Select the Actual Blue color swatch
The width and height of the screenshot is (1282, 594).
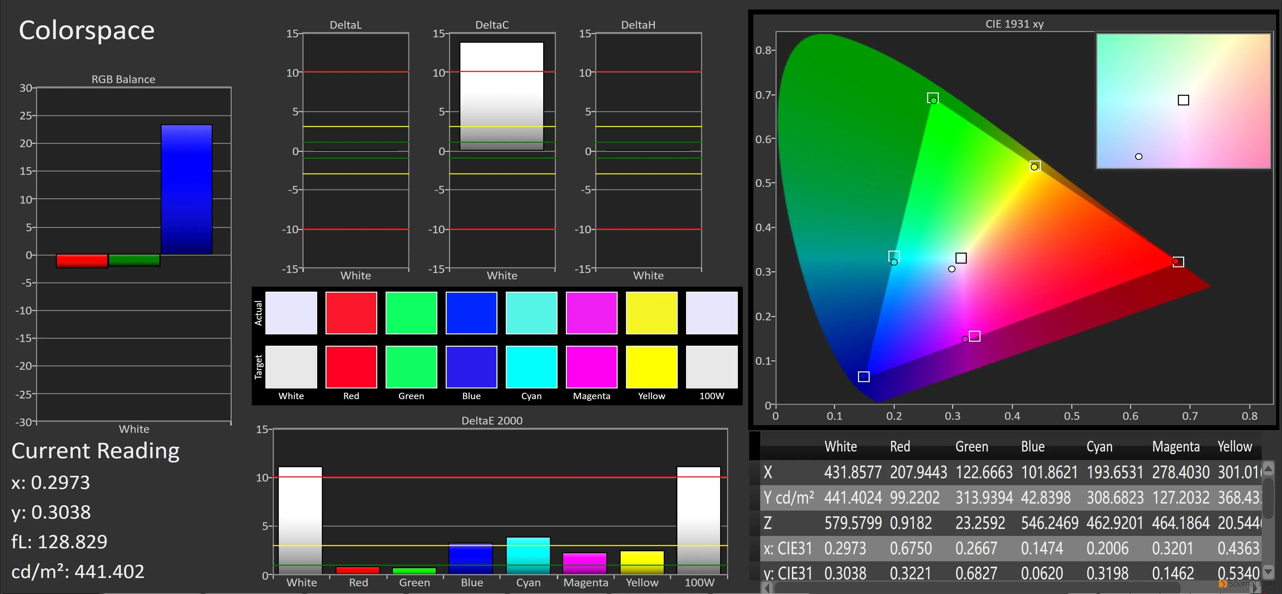pyautogui.click(x=471, y=313)
